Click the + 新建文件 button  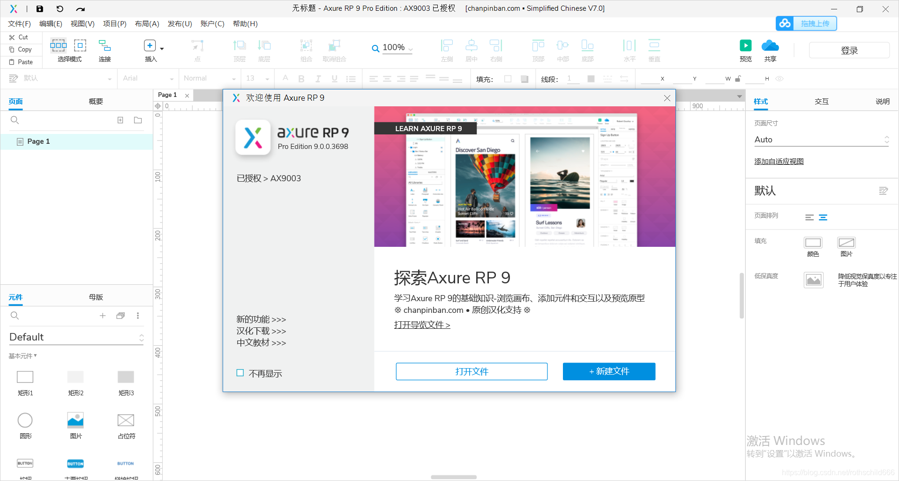pos(609,371)
